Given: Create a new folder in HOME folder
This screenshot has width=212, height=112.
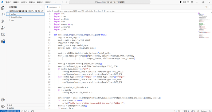Looking at the screenshot, I should (x=36, y=11).
